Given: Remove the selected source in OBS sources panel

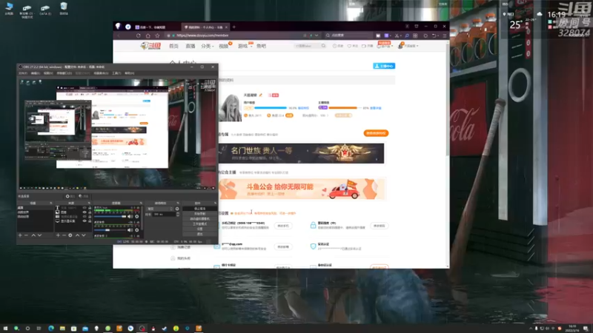Looking at the screenshot, I should [x=64, y=235].
